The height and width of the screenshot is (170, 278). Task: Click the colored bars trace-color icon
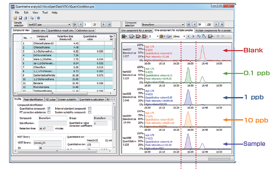161,36
